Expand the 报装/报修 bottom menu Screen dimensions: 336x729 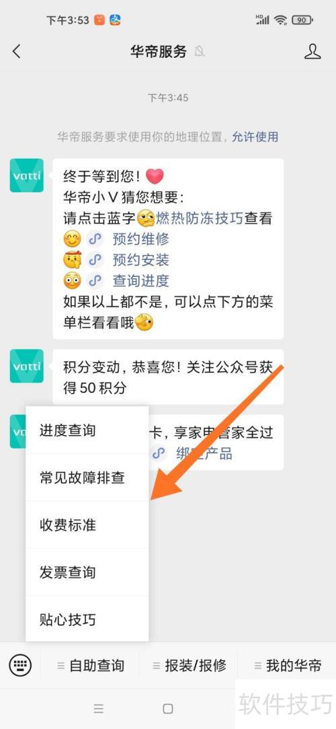[x=189, y=666]
